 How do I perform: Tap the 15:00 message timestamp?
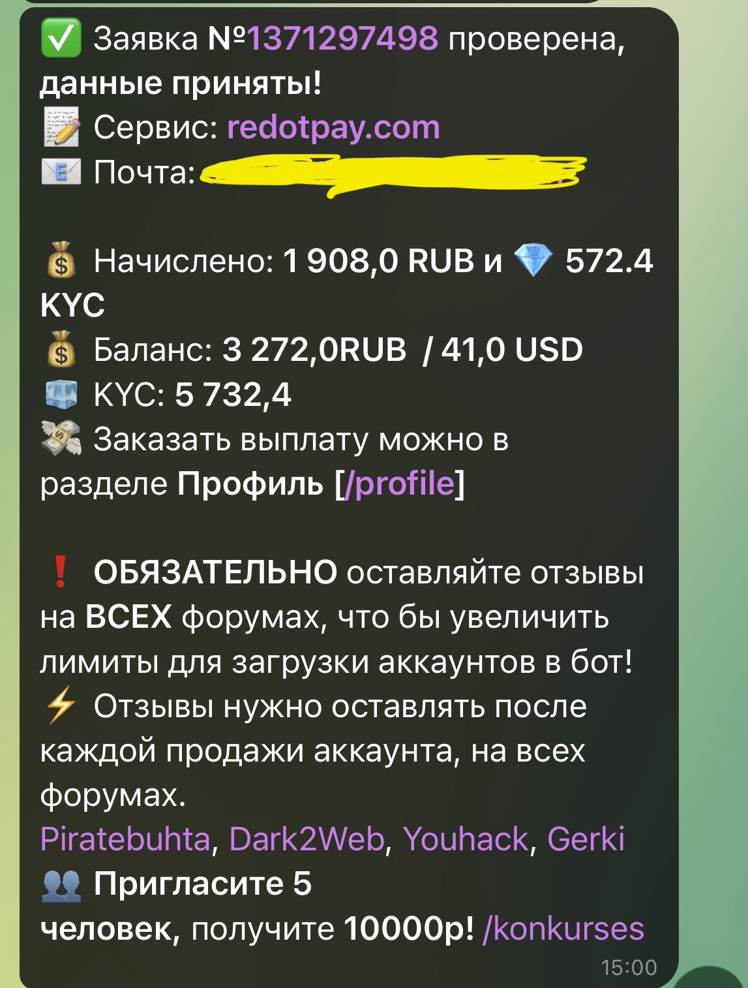629,967
